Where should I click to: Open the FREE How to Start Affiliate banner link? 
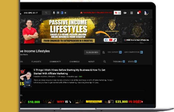136,40
